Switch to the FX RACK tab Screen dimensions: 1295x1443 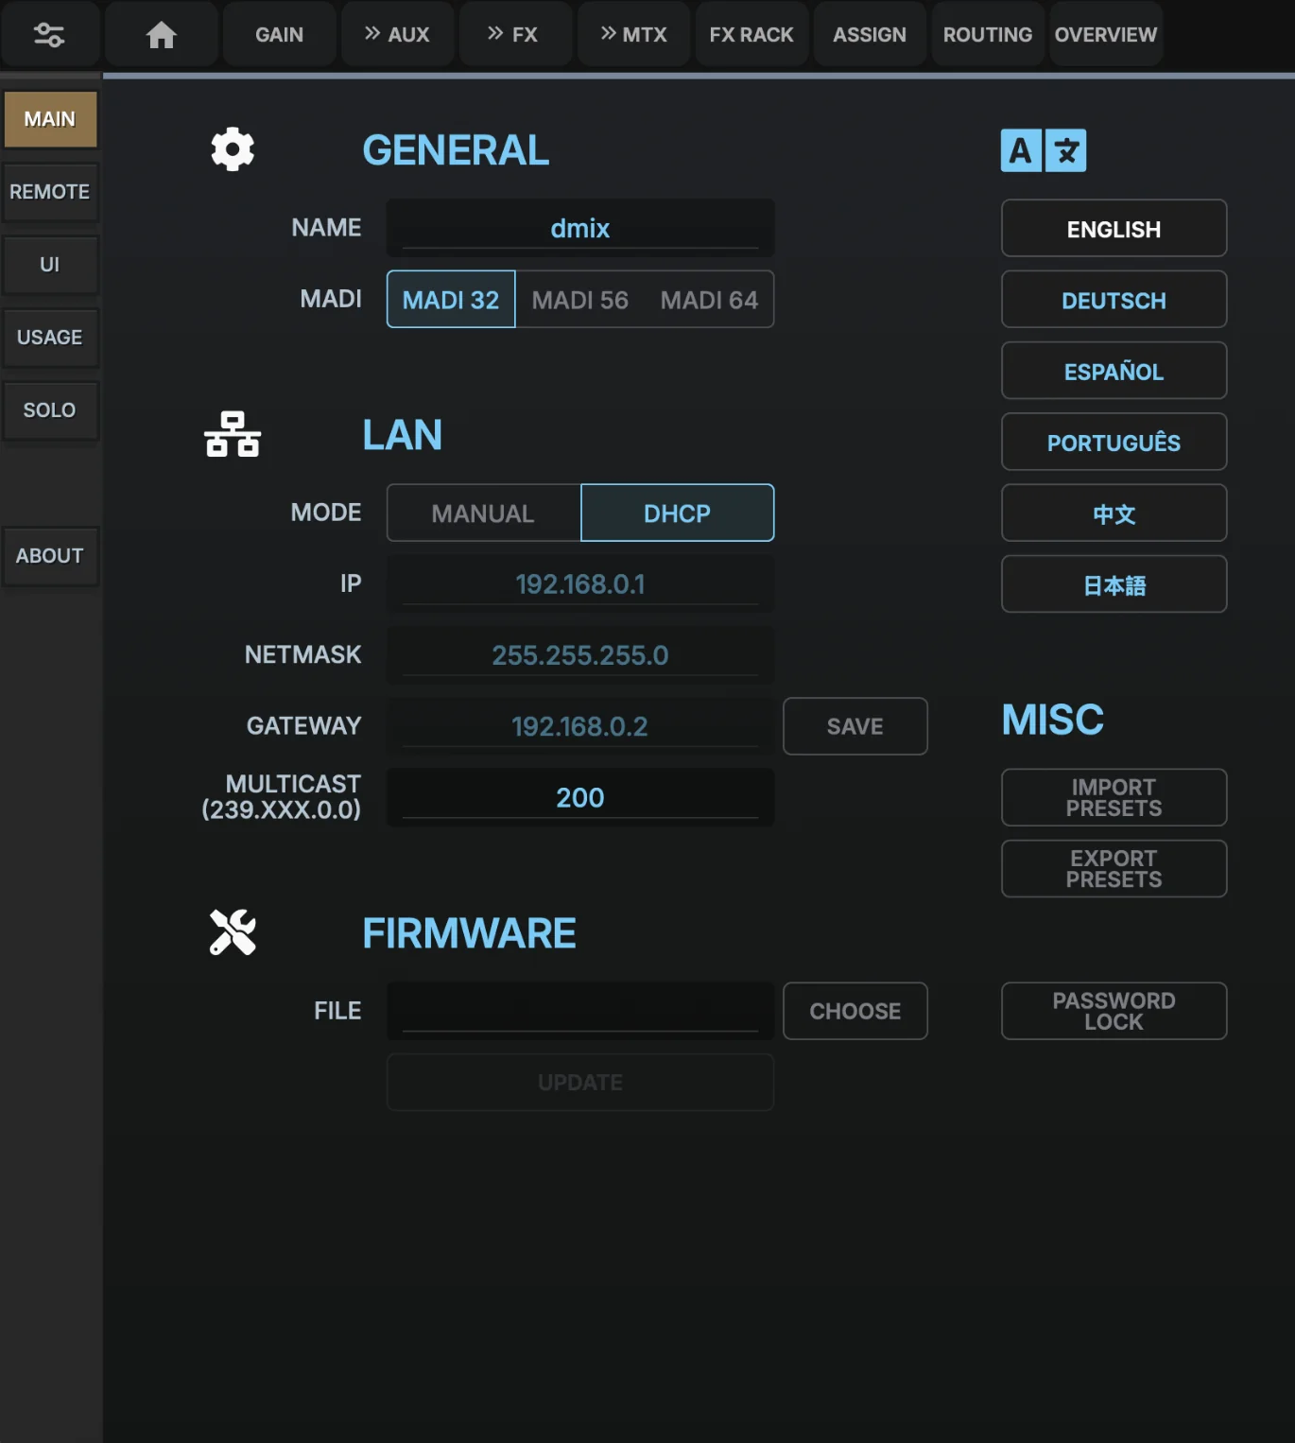(x=751, y=35)
